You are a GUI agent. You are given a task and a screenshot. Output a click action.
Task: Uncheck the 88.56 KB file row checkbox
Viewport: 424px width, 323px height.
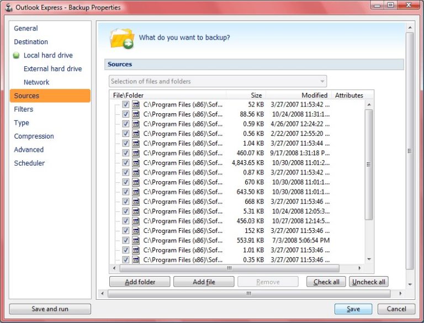125,114
